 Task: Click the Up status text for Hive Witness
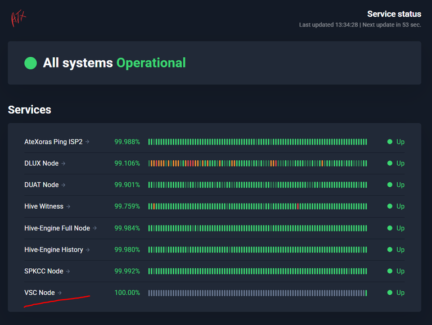(x=400, y=206)
